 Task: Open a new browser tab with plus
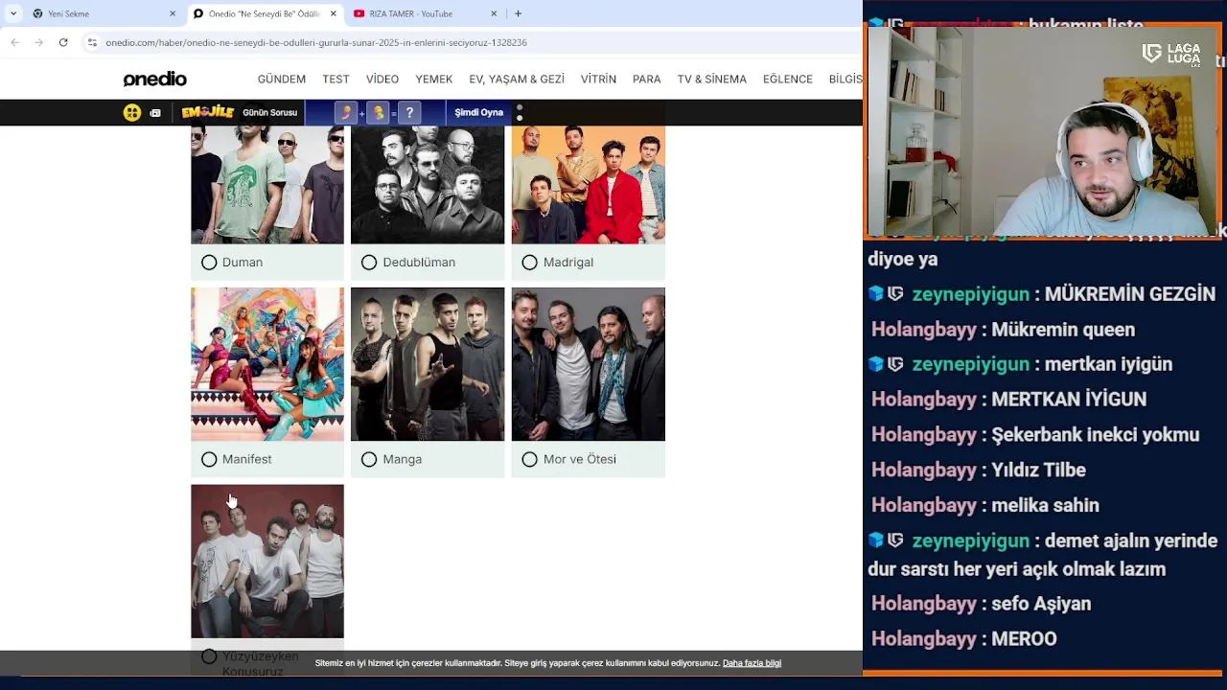(518, 13)
